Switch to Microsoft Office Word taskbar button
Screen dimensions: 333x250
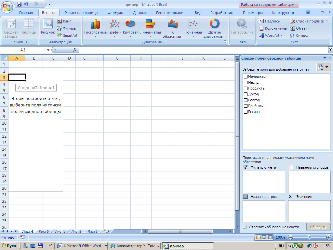(x=82, y=246)
